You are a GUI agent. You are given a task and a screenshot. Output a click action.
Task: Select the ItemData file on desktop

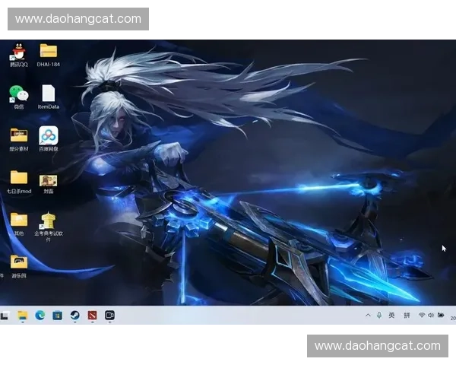click(x=49, y=97)
